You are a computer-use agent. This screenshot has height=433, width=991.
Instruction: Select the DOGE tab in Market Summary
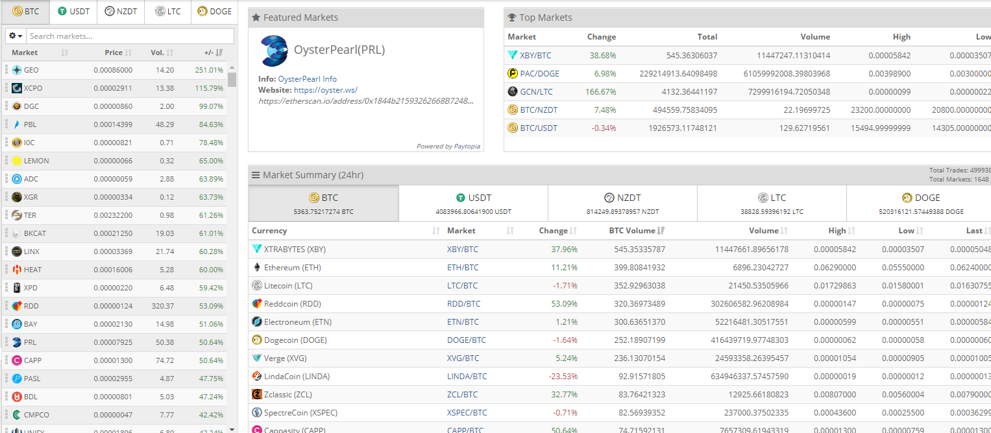click(919, 204)
